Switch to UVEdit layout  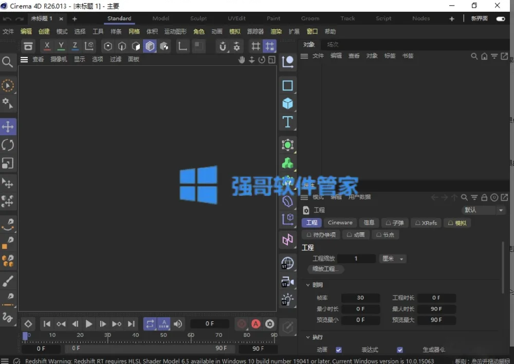pyautogui.click(x=236, y=19)
